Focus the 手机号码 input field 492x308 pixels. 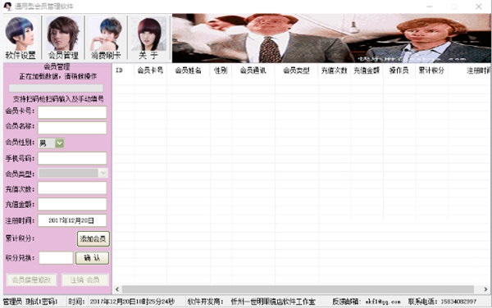tap(72, 158)
